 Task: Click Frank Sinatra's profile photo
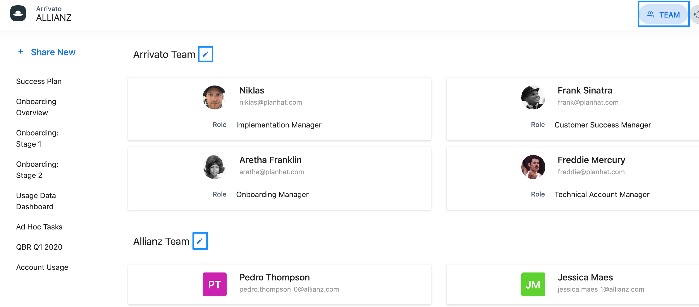(533, 97)
